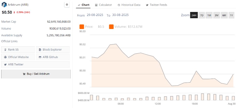Click the Arbitrum logo icon
This screenshot has height=108, width=236.
tap(4, 5)
